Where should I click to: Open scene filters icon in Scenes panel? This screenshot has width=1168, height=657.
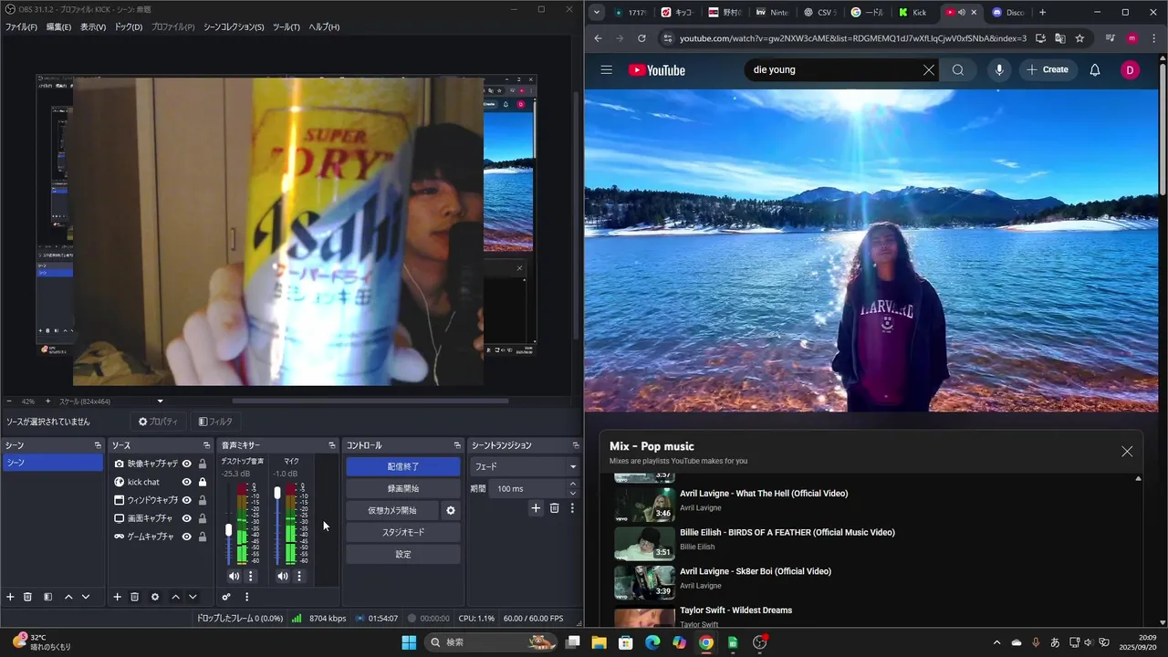click(47, 597)
